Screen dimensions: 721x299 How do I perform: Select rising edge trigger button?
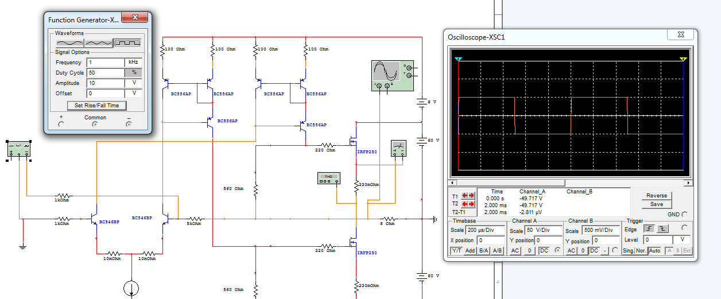[650, 228]
